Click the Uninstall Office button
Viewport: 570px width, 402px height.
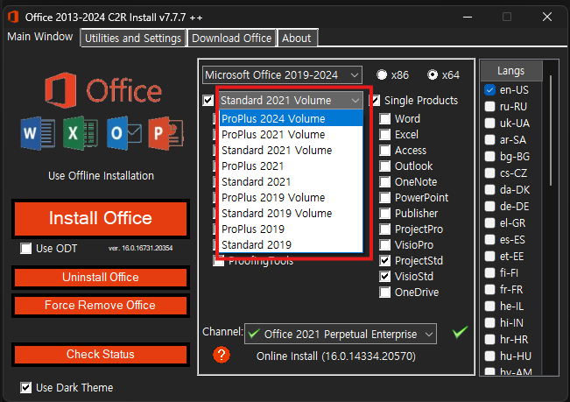tap(101, 278)
